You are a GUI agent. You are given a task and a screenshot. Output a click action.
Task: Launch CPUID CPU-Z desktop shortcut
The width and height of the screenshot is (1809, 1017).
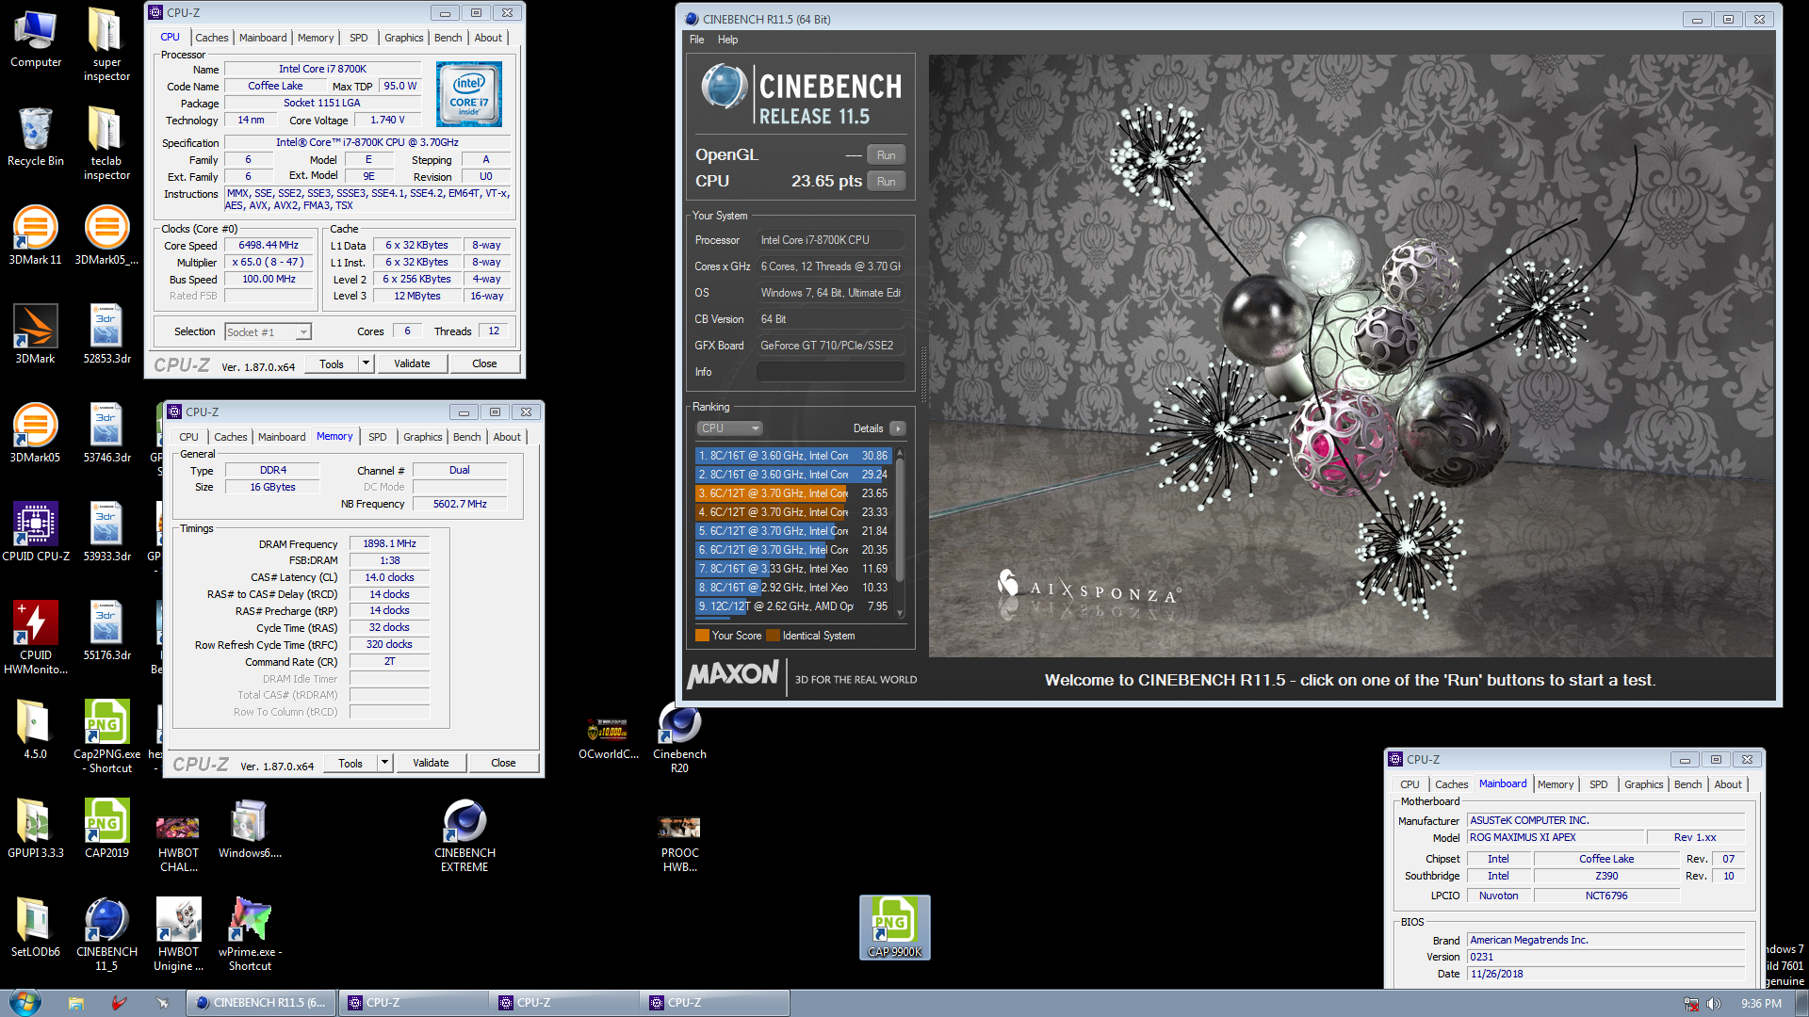36,533
